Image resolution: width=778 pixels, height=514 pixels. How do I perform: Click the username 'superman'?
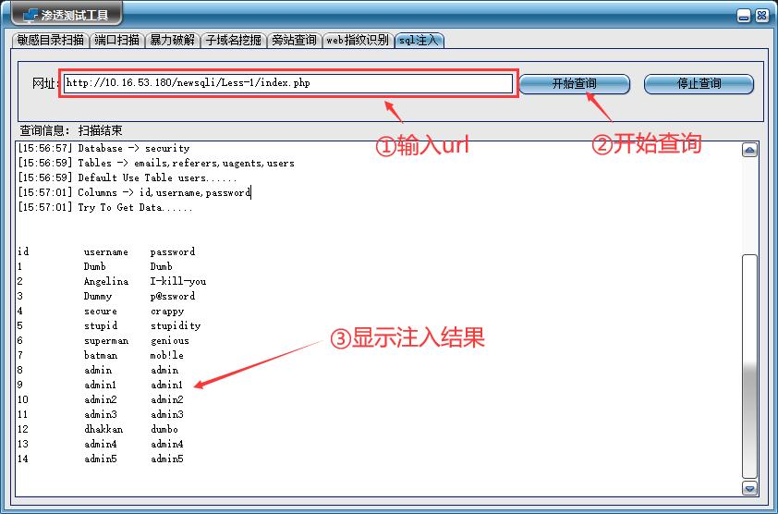(105, 341)
